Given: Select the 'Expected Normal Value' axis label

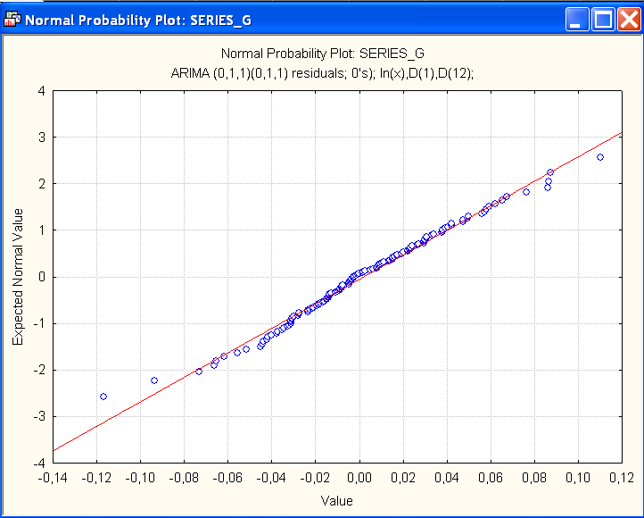Looking at the screenshot, I should coord(18,277).
